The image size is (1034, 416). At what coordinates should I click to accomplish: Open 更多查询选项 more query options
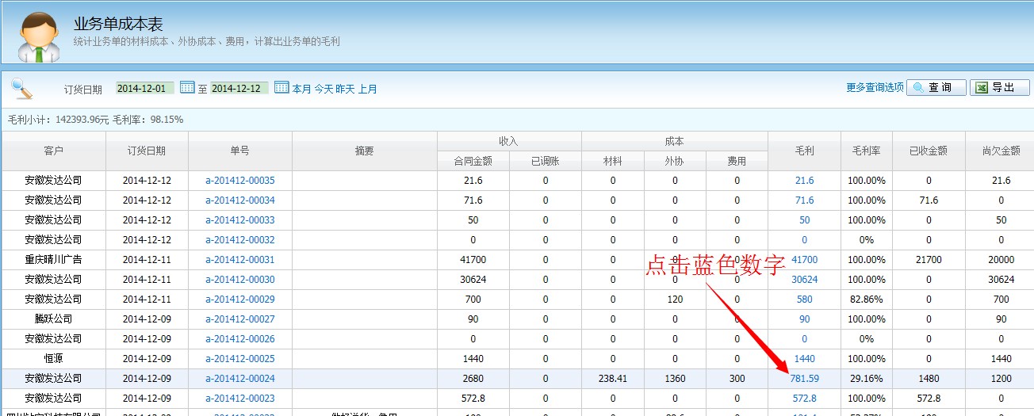click(875, 88)
